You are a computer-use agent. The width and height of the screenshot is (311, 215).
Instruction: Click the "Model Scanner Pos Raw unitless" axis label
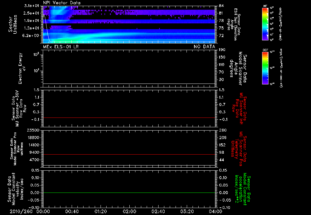click(x=17, y=149)
